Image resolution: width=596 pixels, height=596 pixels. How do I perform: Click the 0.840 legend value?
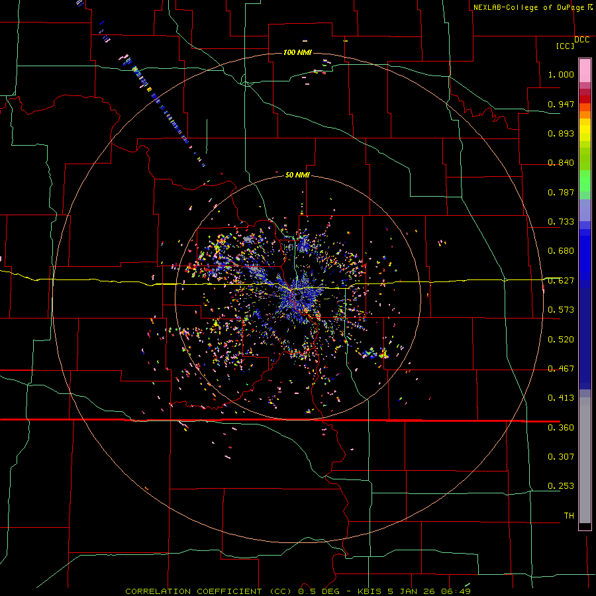(561, 163)
